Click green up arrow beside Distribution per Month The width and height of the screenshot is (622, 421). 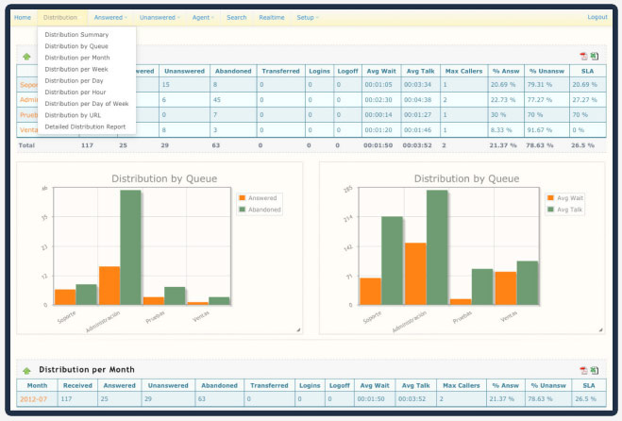point(26,371)
